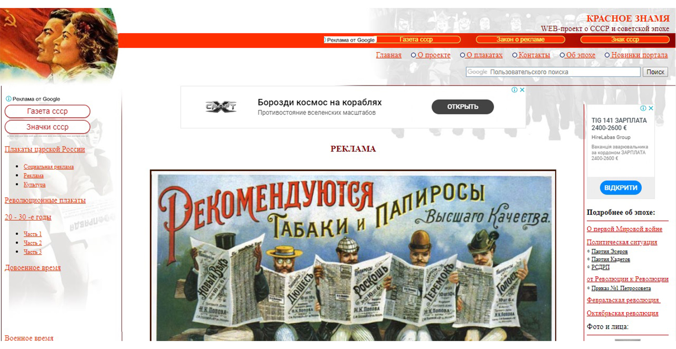The width and height of the screenshot is (676, 349).
Task: Close the X-Craft banner ad with X icon
Action: click(522, 90)
